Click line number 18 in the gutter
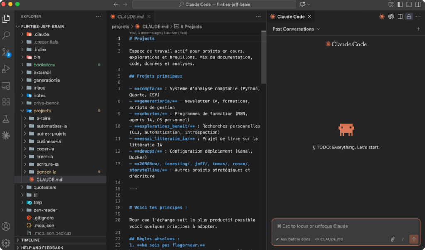The image size is (425, 250). pyautogui.click(x=117, y=207)
